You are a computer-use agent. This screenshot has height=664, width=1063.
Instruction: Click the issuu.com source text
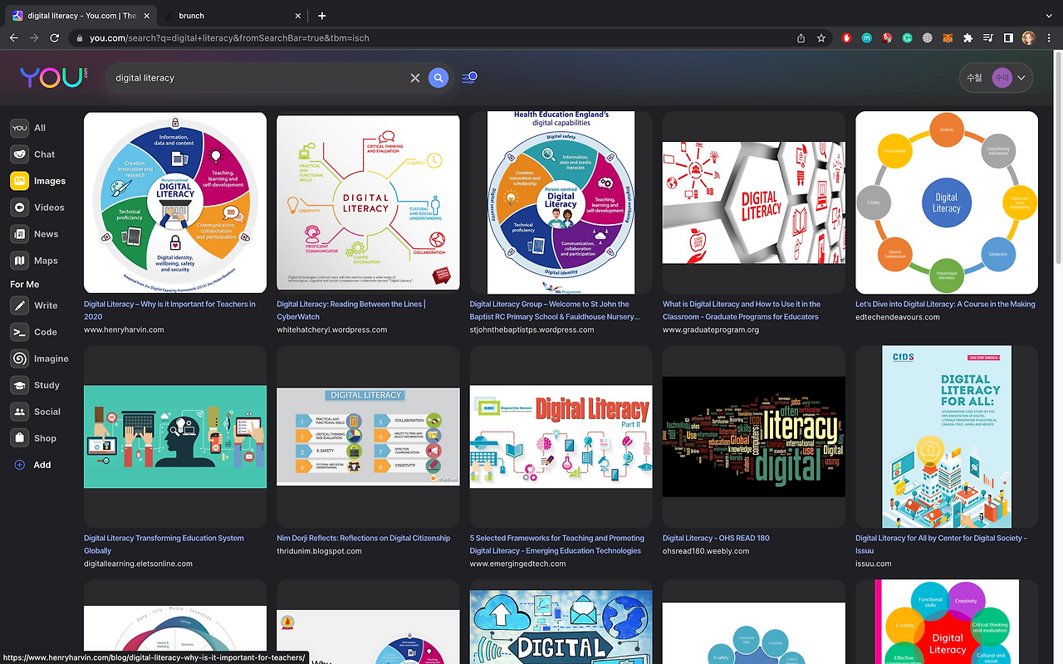pos(874,564)
